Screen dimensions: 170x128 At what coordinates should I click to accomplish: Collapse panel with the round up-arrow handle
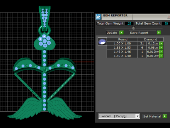coord(134,28)
